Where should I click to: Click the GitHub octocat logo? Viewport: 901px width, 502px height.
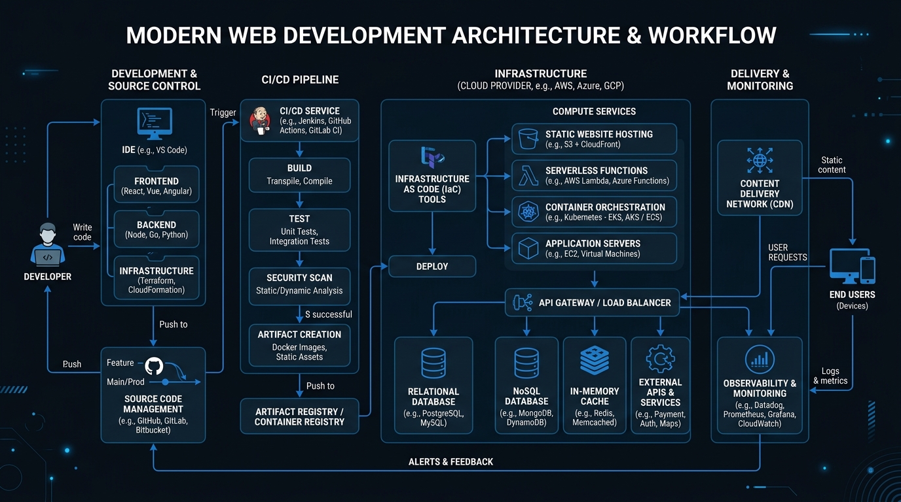pyautogui.click(x=154, y=365)
